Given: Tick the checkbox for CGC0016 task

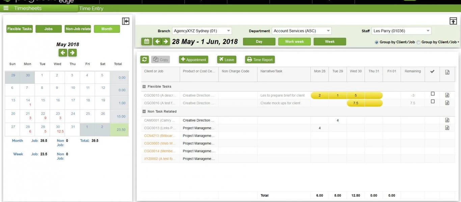Looking at the screenshot, I should click(433, 101).
